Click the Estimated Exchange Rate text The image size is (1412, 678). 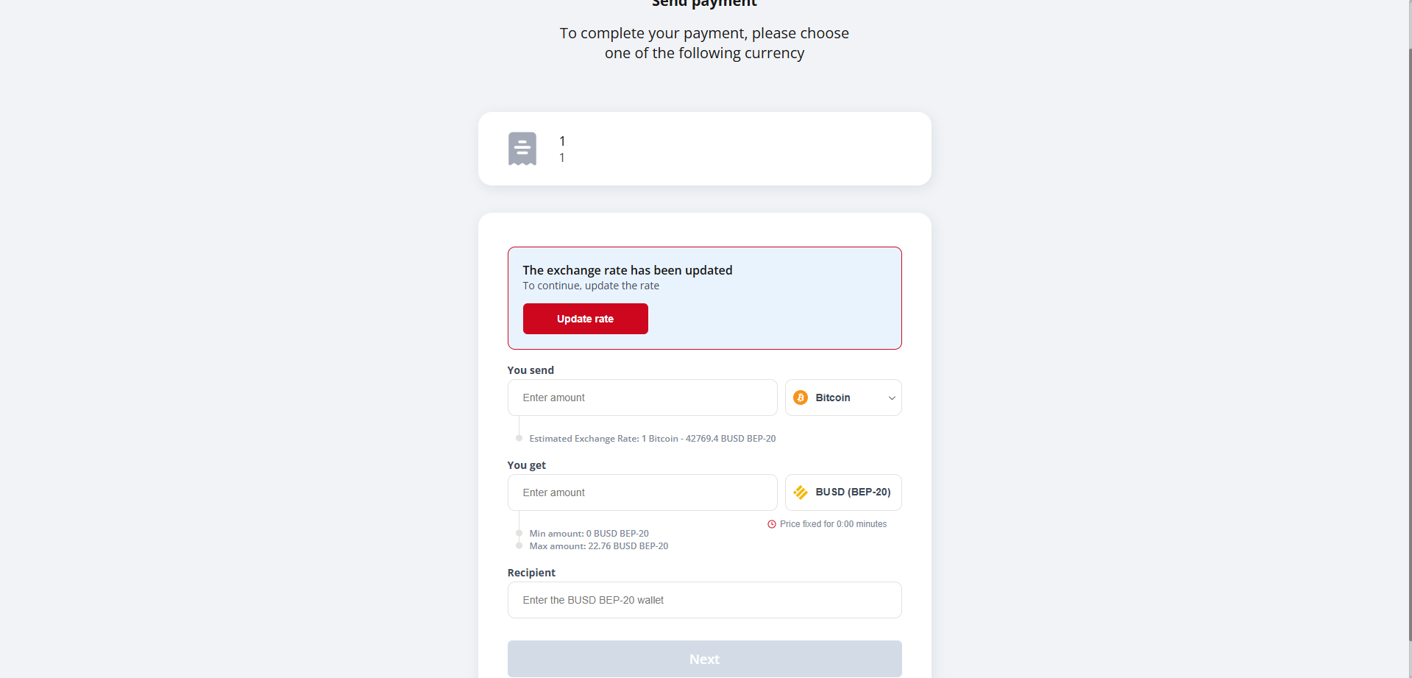pos(652,439)
